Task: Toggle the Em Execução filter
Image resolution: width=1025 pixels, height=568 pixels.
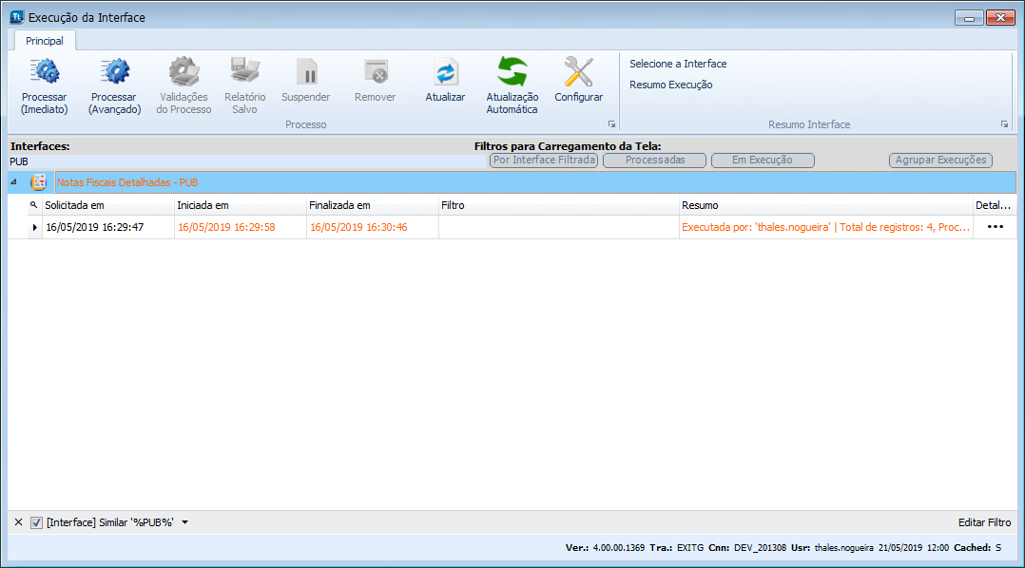Action: (763, 161)
